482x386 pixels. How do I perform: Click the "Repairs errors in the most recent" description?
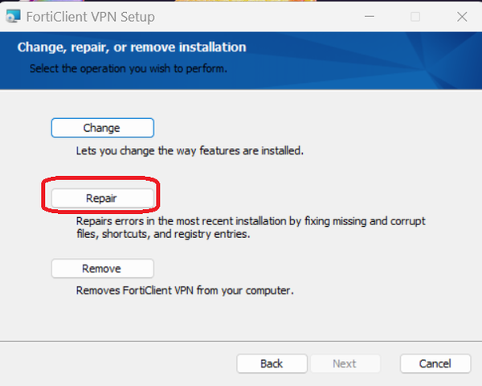click(251, 221)
